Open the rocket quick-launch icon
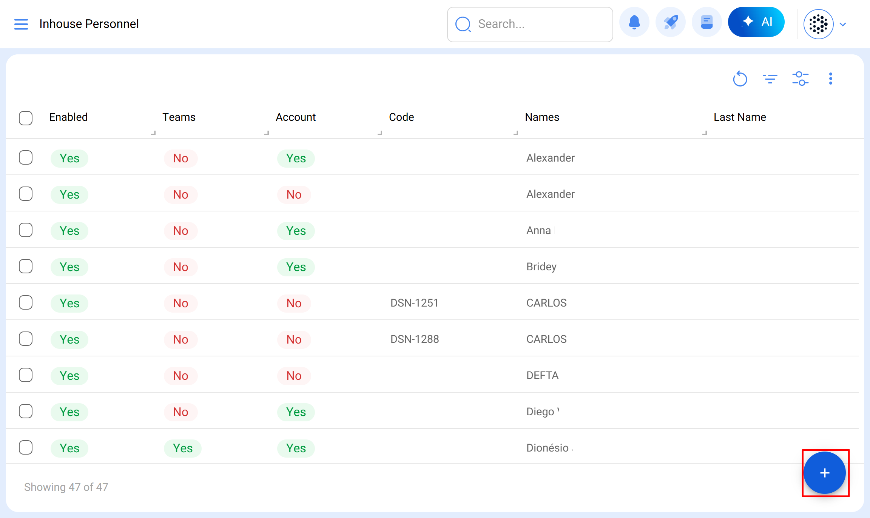Screen dimensions: 870x518 click(x=671, y=23)
